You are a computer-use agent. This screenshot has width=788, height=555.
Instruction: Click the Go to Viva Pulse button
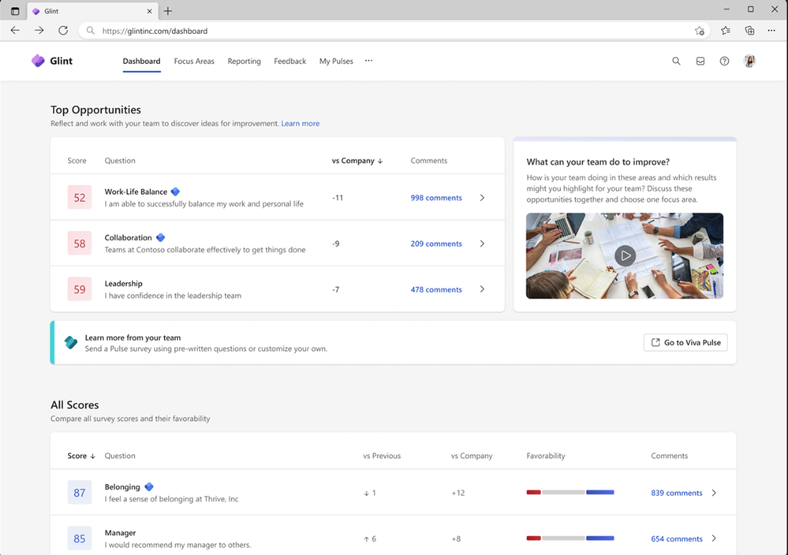click(685, 343)
